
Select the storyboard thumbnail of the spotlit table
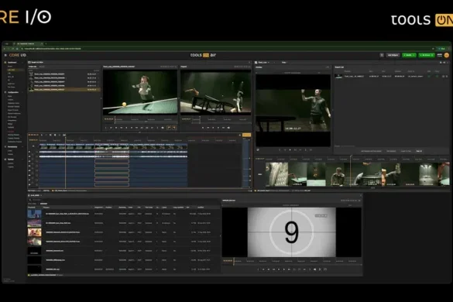pyautogui.click(x=428, y=174)
